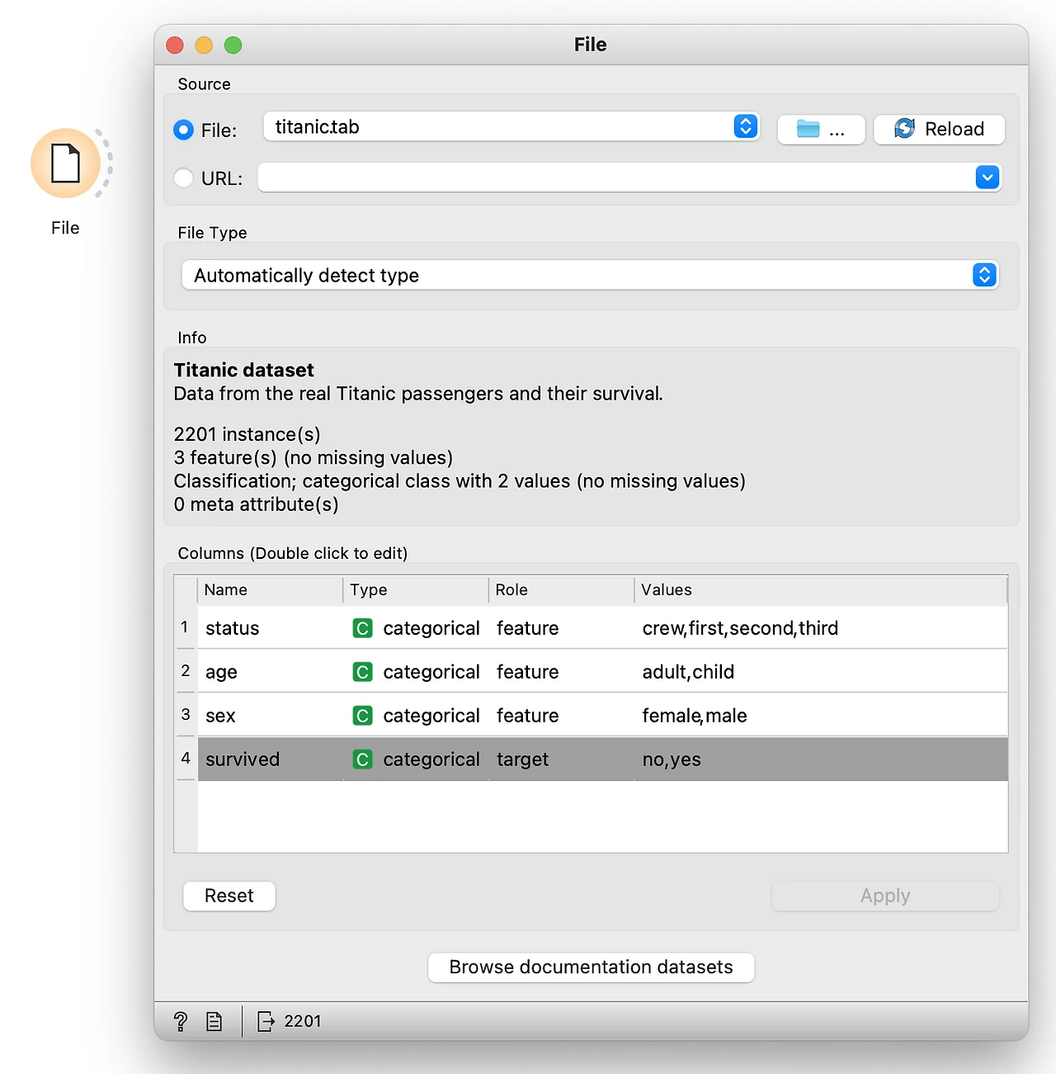Click the Apply button
The width and height of the screenshot is (1056, 1074).
(885, 896)
